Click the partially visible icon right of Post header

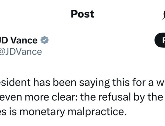pos(163,15)
